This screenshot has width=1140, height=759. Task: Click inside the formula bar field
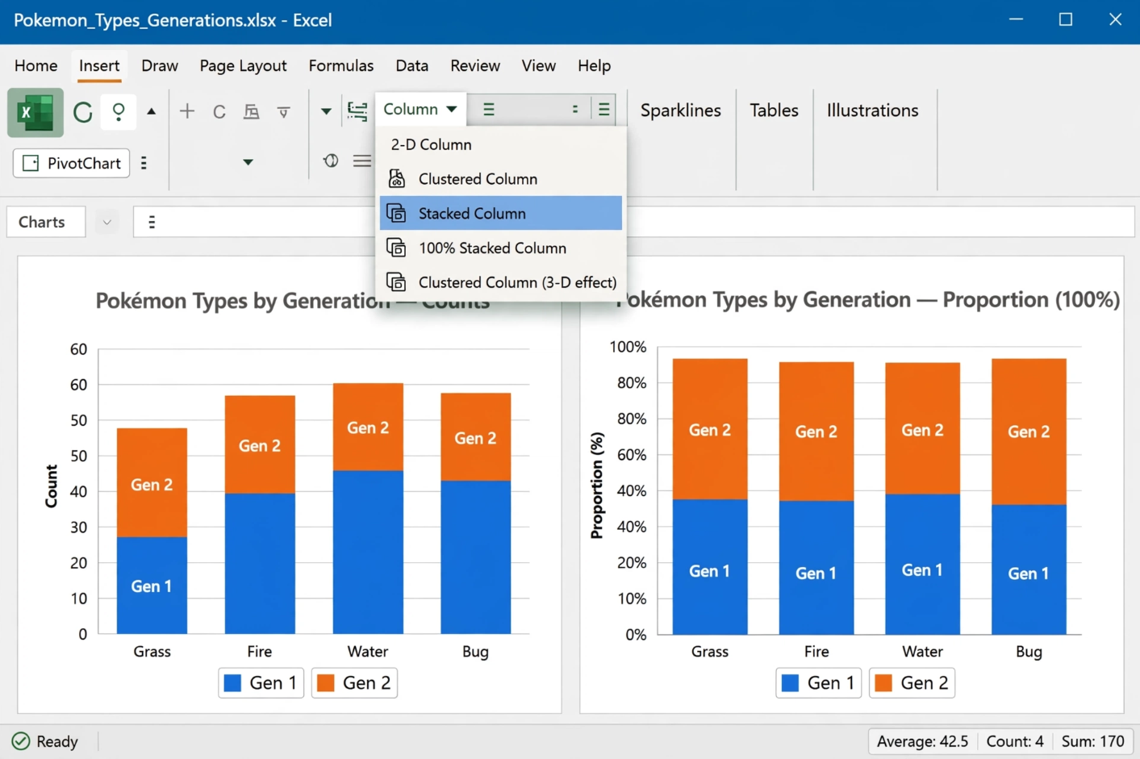[634, 222]
